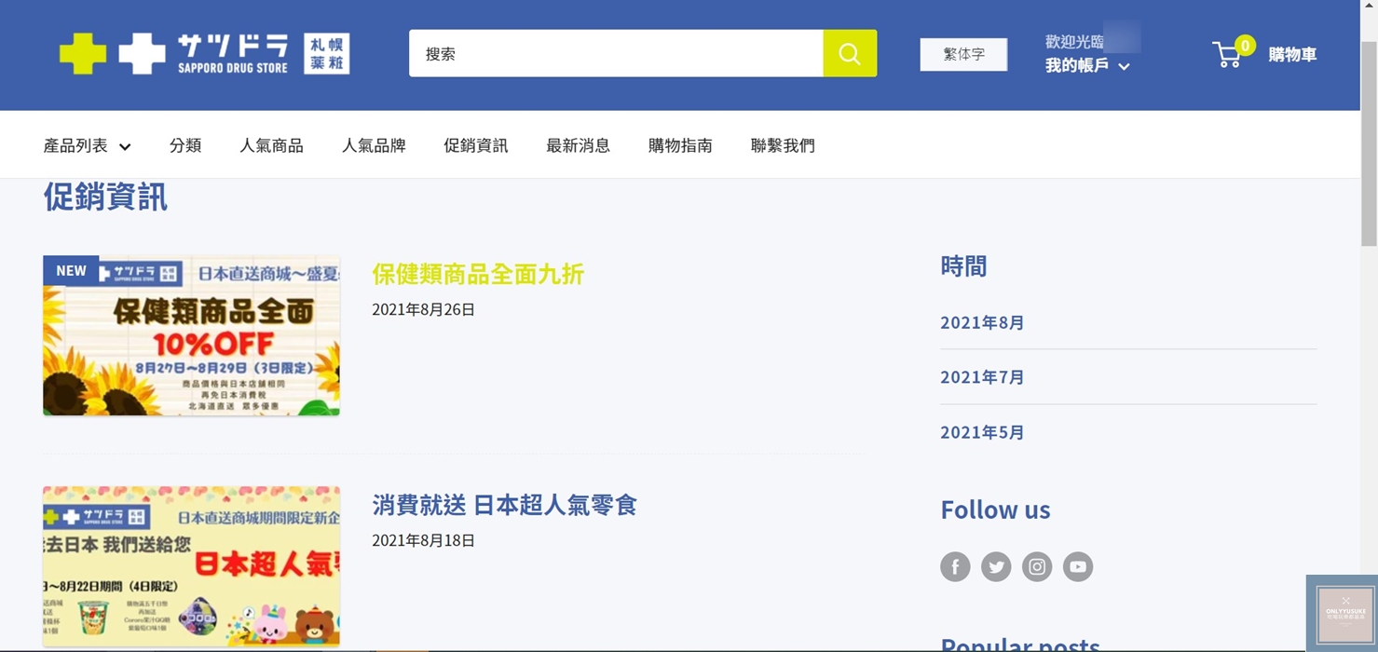The width and height of the screenshot is (1378, 652).
Task: Click the Sapporo Drug Store logo
Action: (204, 53)
